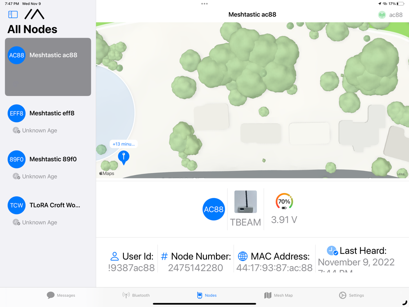This screenshot has height=307, width=409.
Task: Click Unknown Age text under TLoRA Croft
Action: (40, 222)
